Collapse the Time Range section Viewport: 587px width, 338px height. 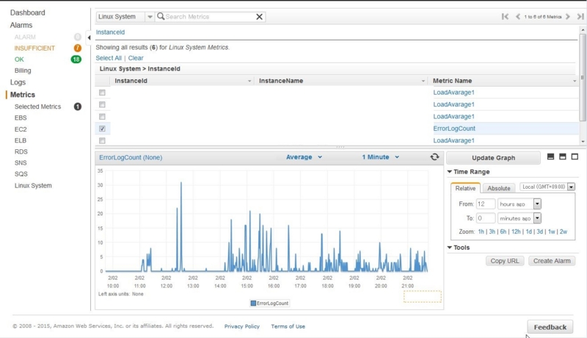[x=450, y=172]
